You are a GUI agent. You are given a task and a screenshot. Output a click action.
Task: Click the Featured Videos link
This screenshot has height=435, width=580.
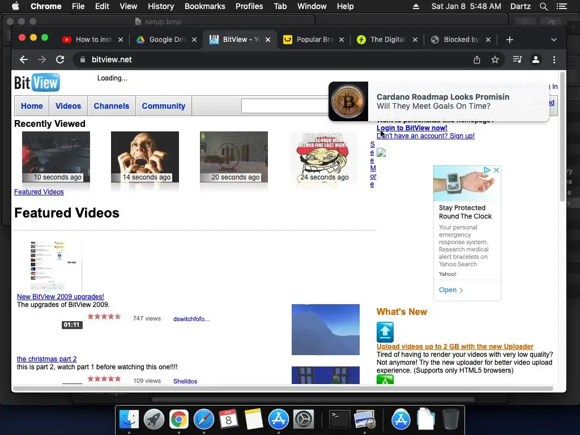tap(39, 192)
